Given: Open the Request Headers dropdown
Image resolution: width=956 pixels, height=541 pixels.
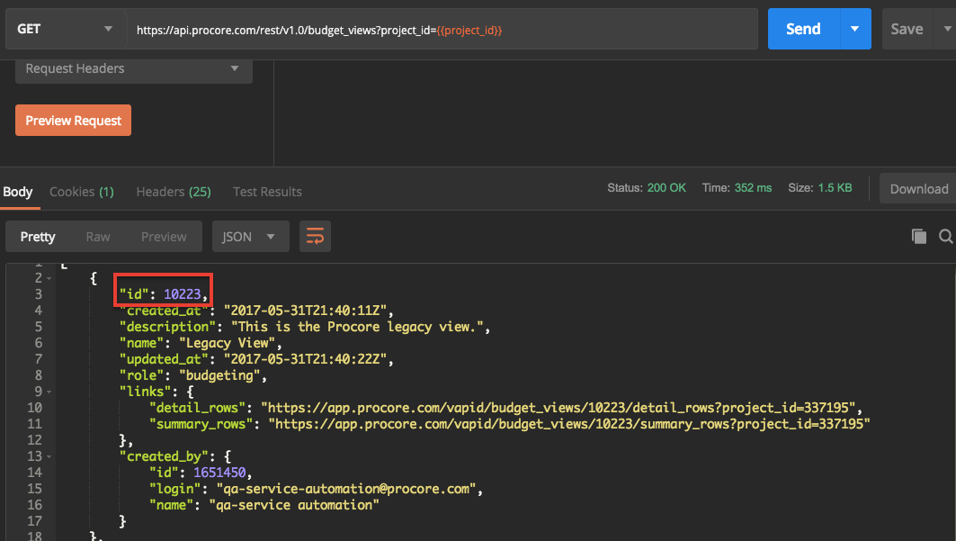Looking at the screenshot, I should click(133, 69).
